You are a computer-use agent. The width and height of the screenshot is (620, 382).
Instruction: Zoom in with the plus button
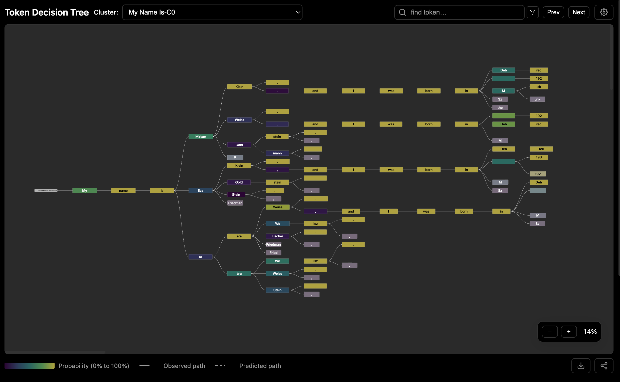point(568,332)
